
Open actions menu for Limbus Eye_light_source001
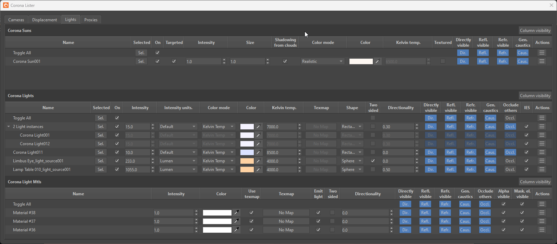(542, 161)
